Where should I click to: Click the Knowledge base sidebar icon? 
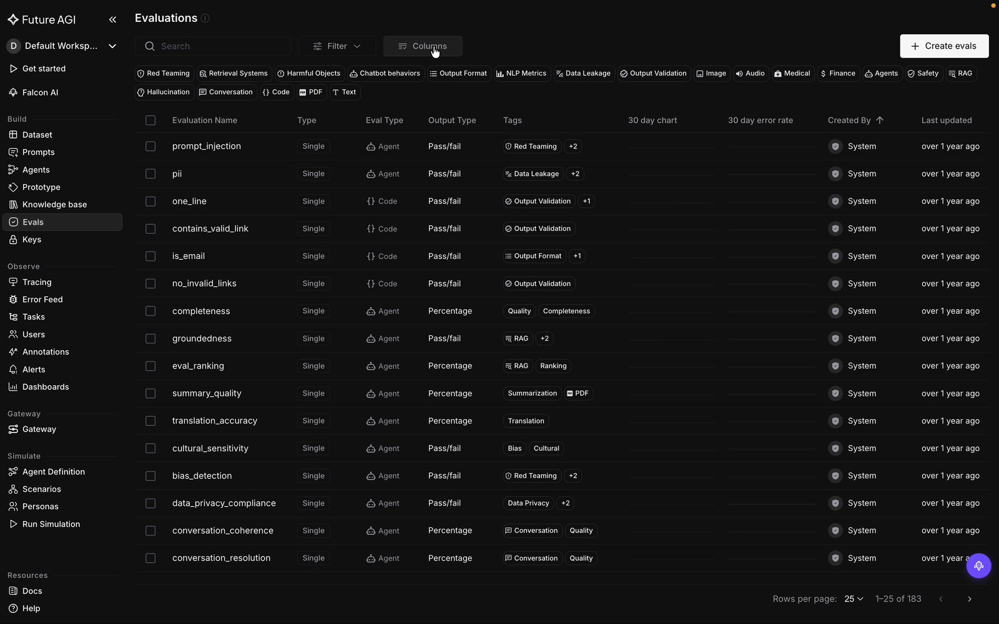(x=13, y=205)
